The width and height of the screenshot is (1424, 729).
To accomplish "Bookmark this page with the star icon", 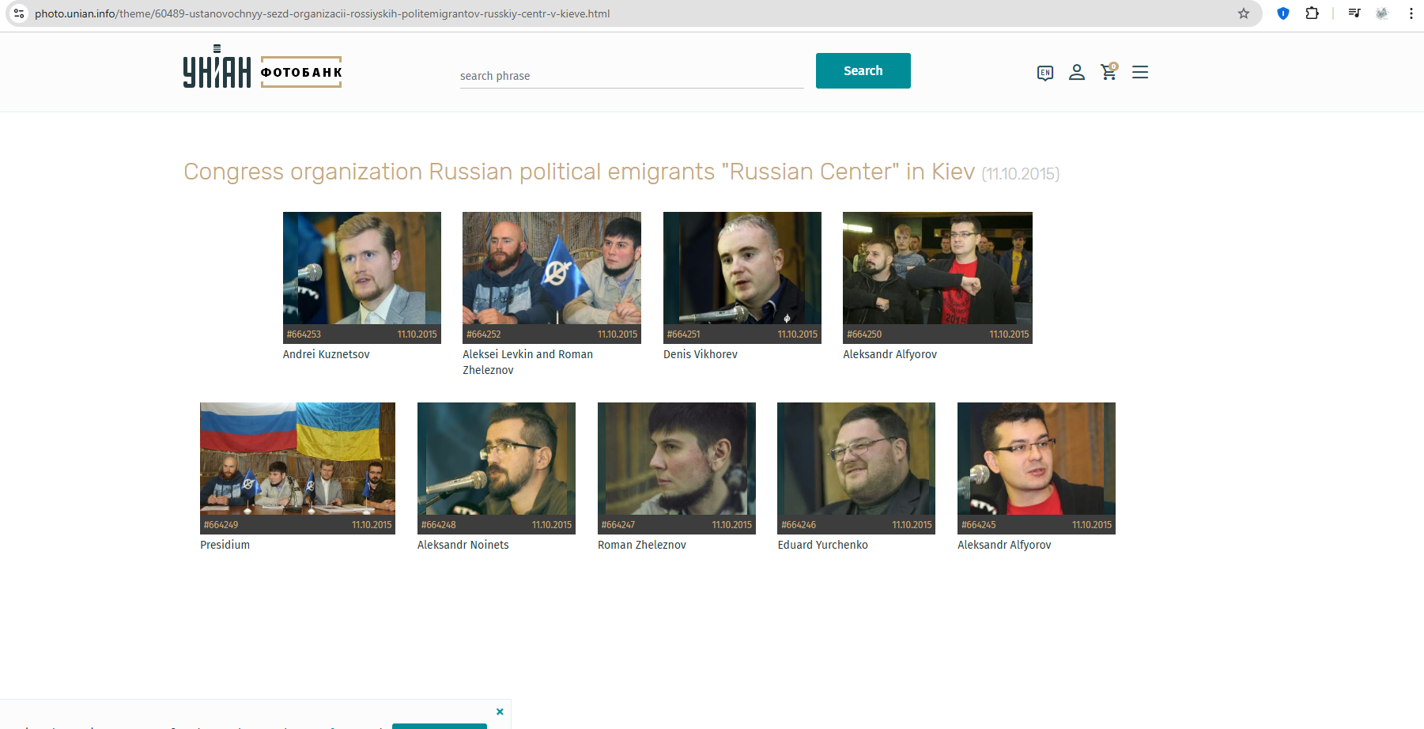I will (1244, 13).
